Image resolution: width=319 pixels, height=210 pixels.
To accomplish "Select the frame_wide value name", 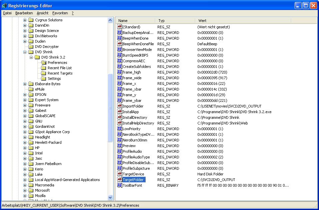I will [x=132, y=78].
